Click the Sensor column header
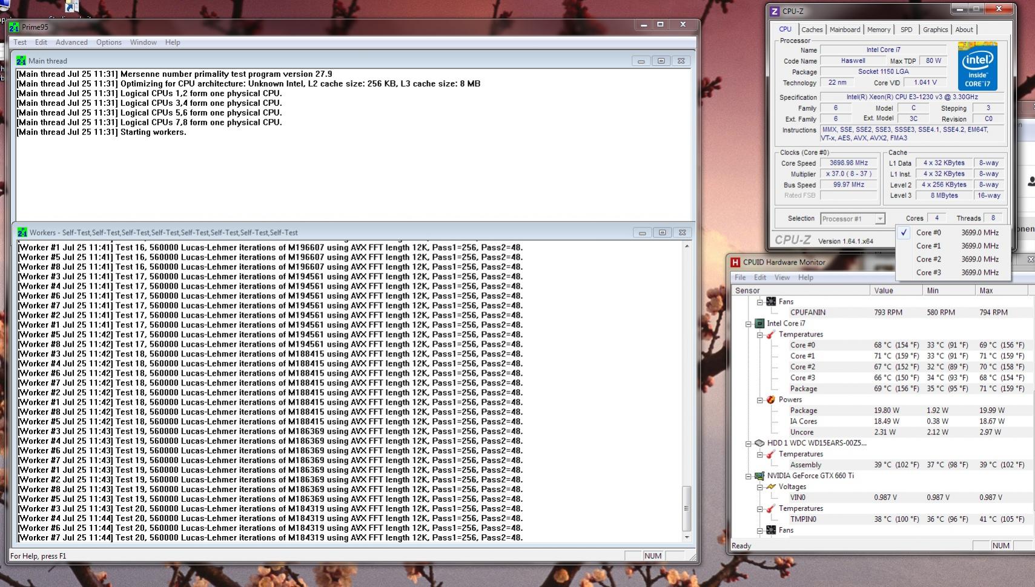Image resolution: width=1035 pixels, height=587 pixels. pyautogui.click(x=800, y=290)
